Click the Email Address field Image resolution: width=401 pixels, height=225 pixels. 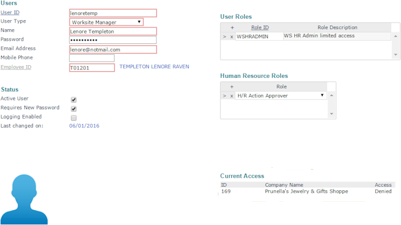click(113, 49)
